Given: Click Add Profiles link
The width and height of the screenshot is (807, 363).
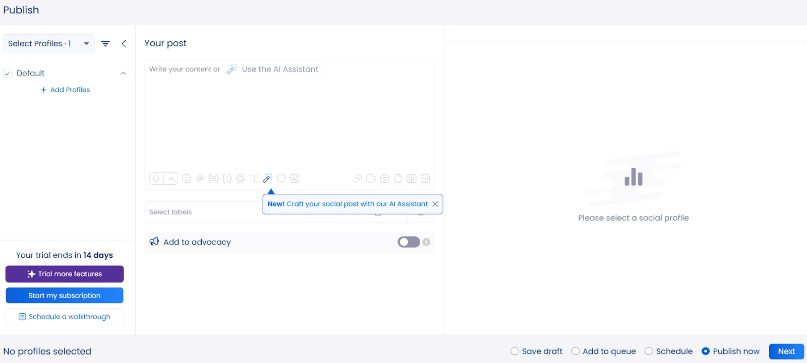Looking at the screenshot, I should [66, 90].
